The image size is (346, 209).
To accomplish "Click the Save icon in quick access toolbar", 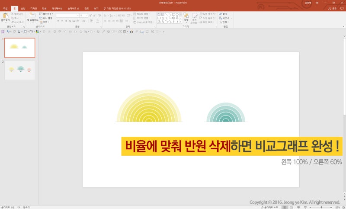I will coord(3,32).
